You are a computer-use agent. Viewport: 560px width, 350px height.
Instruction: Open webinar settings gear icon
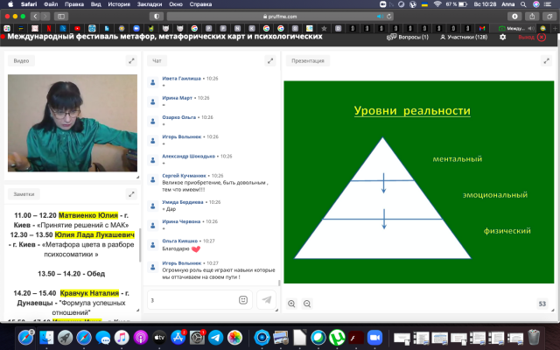(502, 38)
